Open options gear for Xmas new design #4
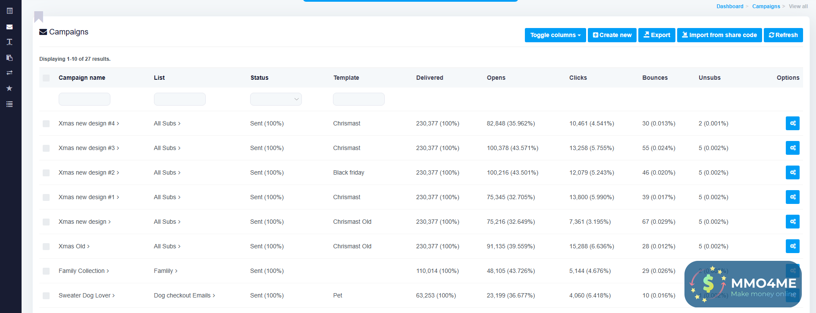The image size is (816, 313). [793, 123]
